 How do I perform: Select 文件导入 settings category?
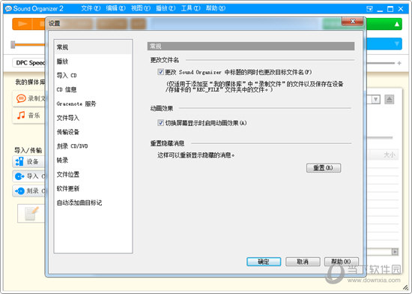click(92, 118)
